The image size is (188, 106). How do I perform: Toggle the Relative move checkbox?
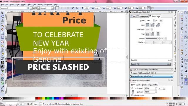132,95
